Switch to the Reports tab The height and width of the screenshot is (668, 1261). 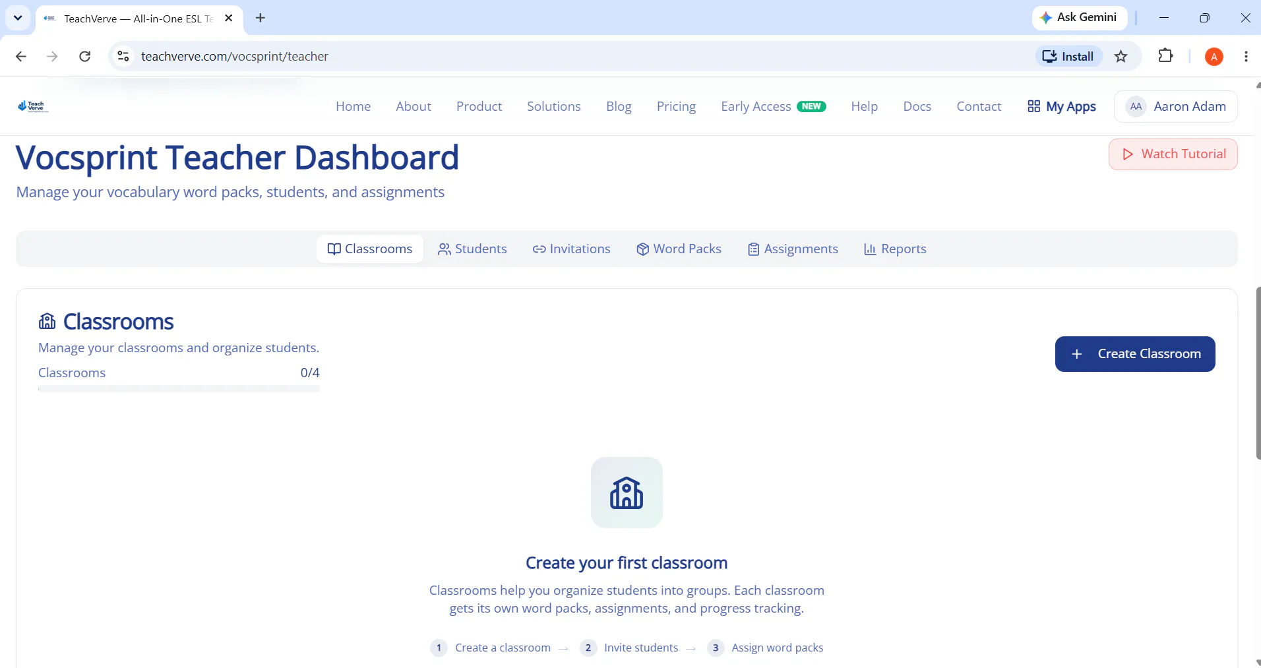895,249
